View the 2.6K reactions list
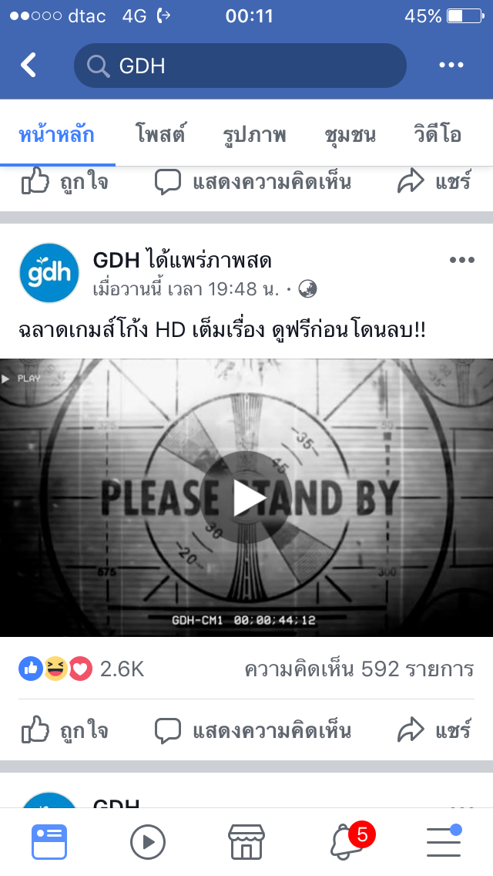493x876 pixels. pyautogui.click(x=82, y=668)
